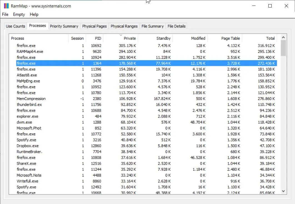
Task: Click the 153.564 K total for Atlasti8.exe
Action: pos(266,75)
